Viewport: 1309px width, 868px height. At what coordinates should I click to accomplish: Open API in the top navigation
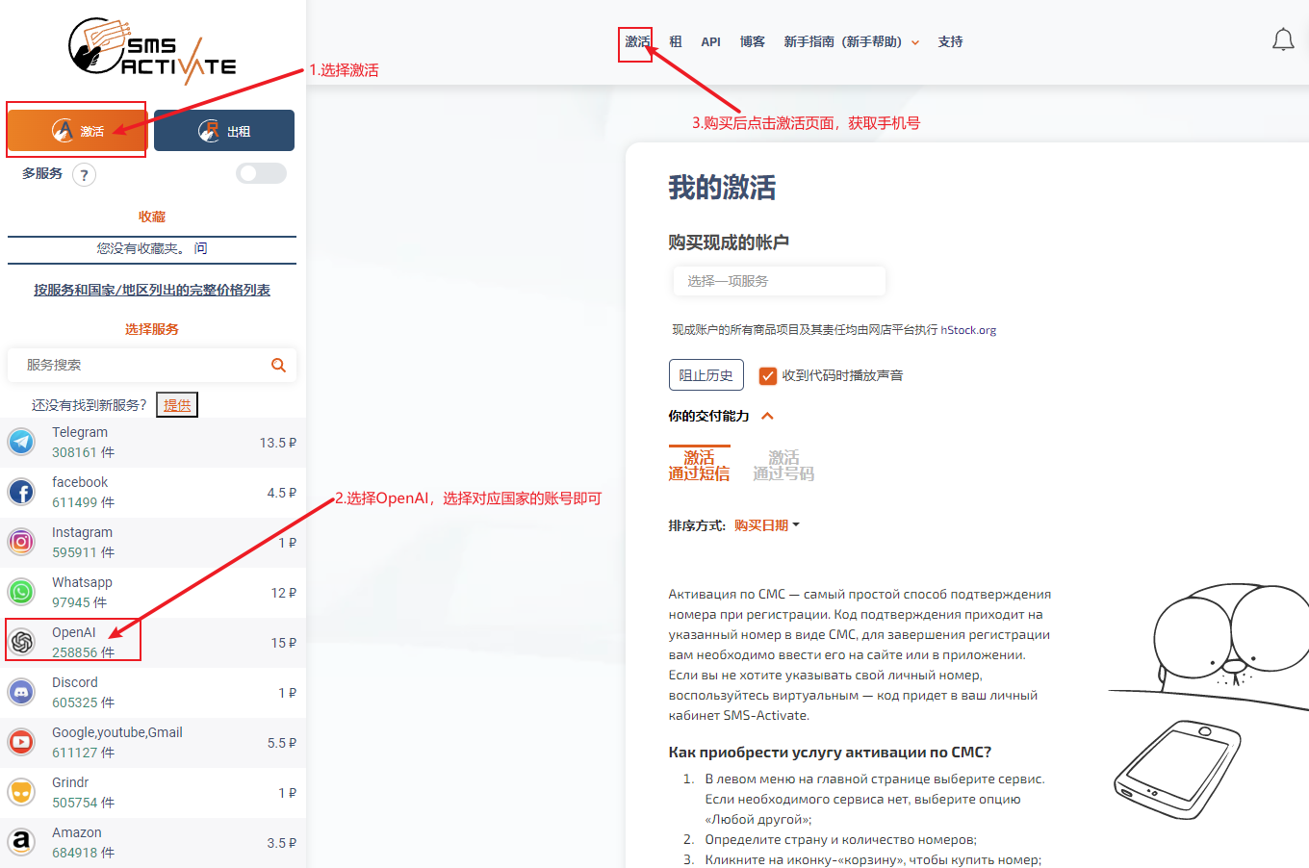tap(711, 41)
